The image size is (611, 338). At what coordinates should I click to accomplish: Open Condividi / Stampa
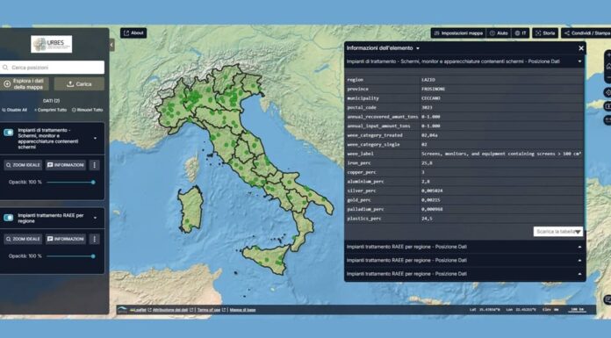(586, 33)
